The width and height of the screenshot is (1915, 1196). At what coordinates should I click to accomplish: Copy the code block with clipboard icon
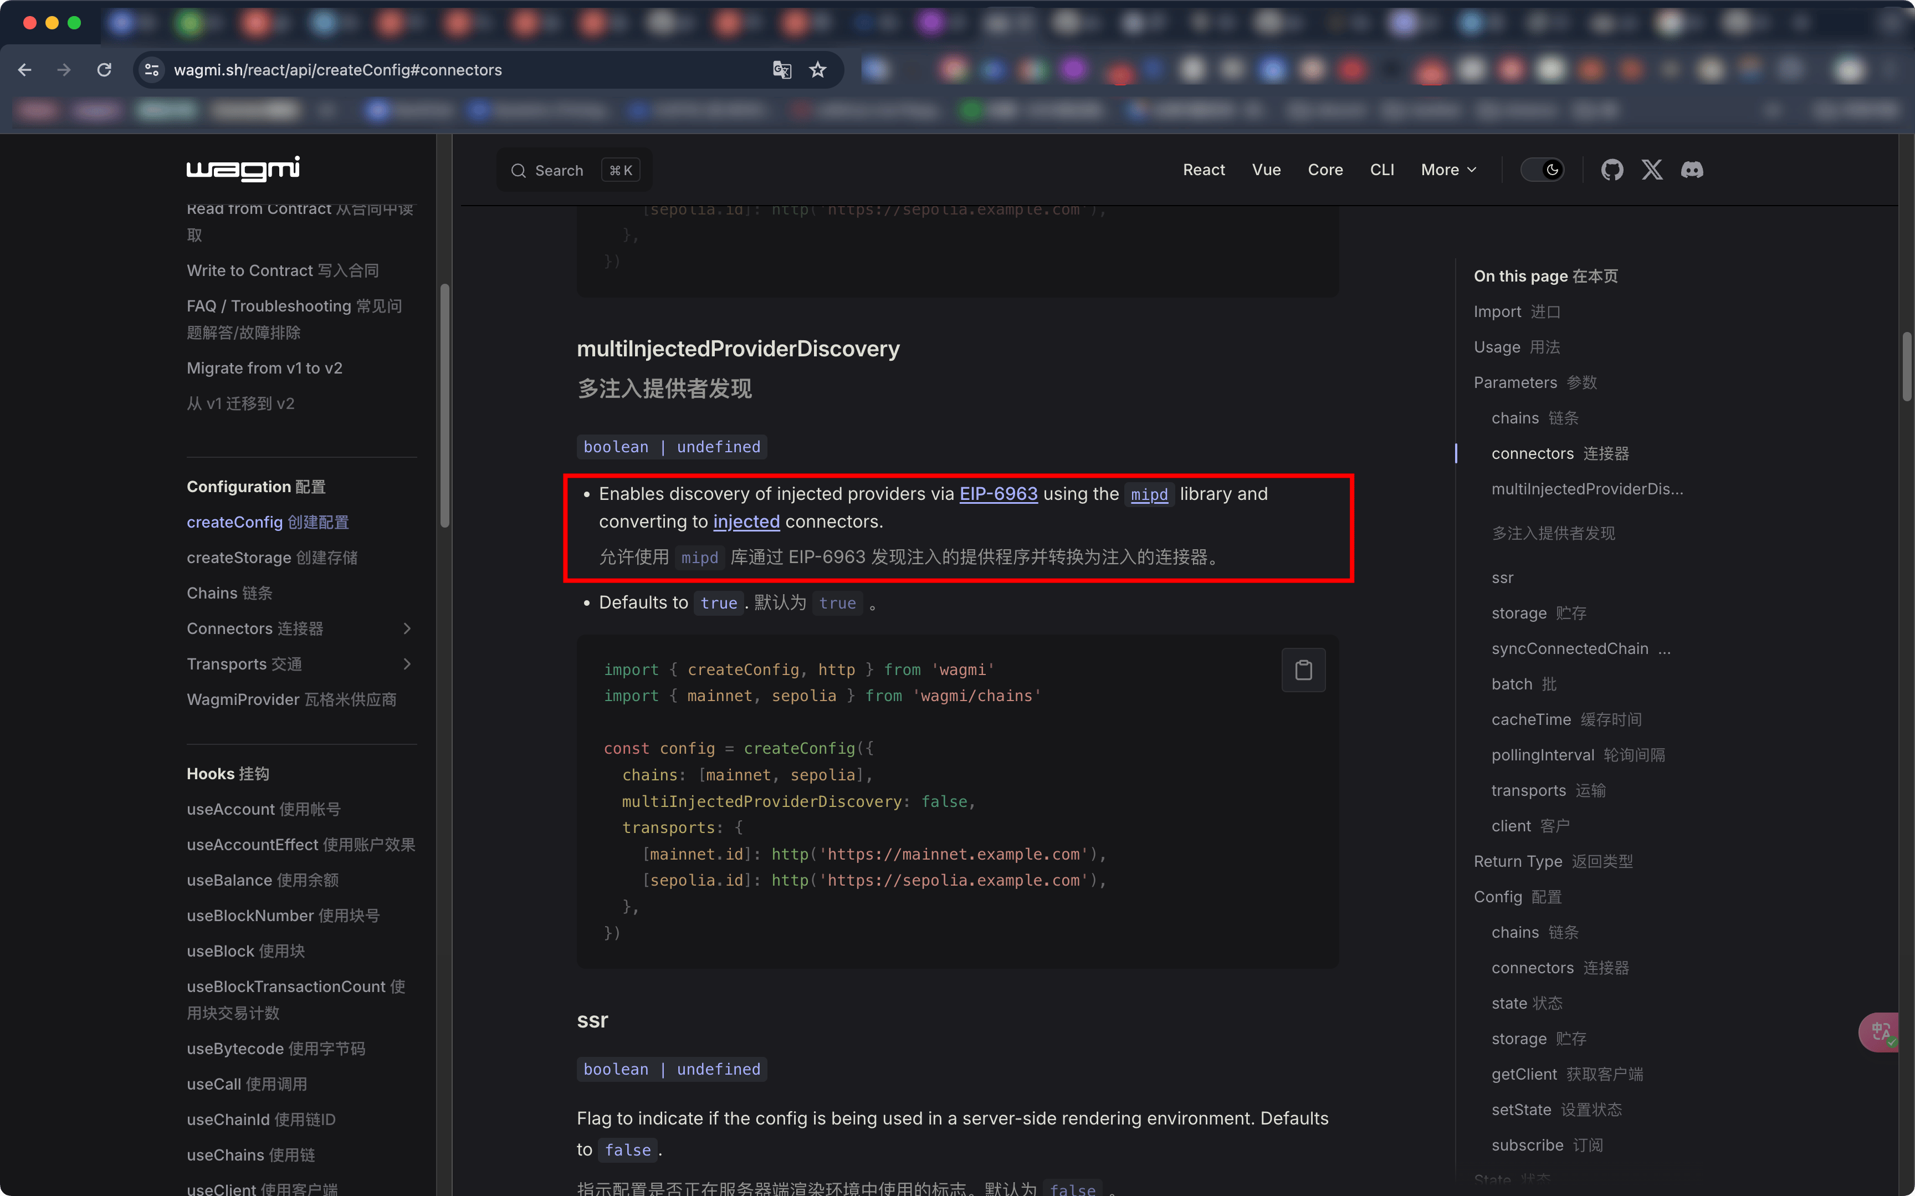[1303, 670]
